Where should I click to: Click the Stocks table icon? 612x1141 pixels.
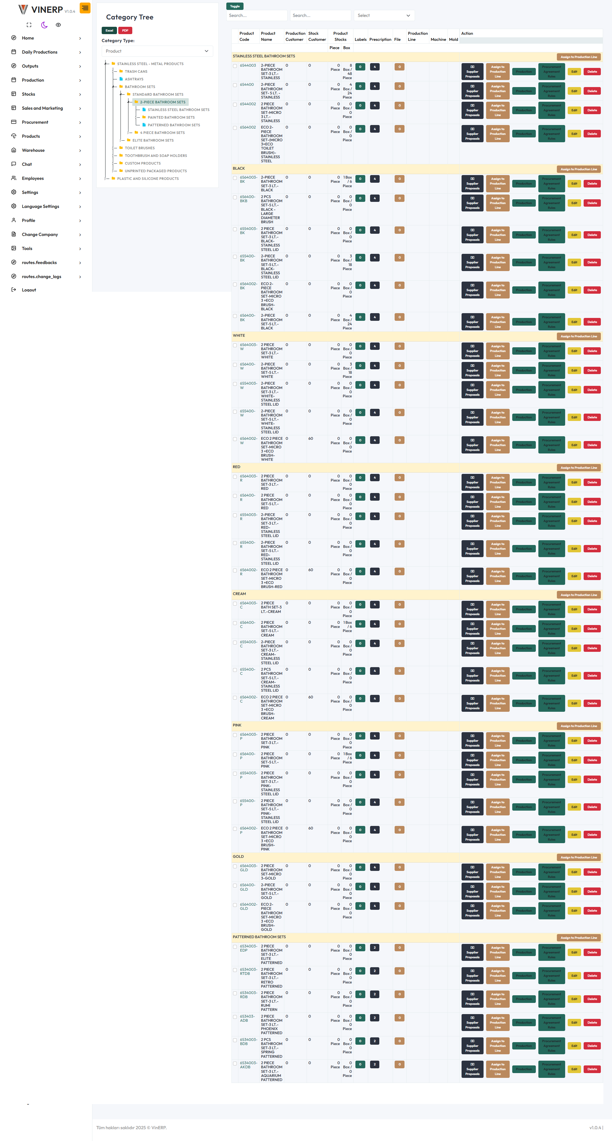[x=14, y=94]
